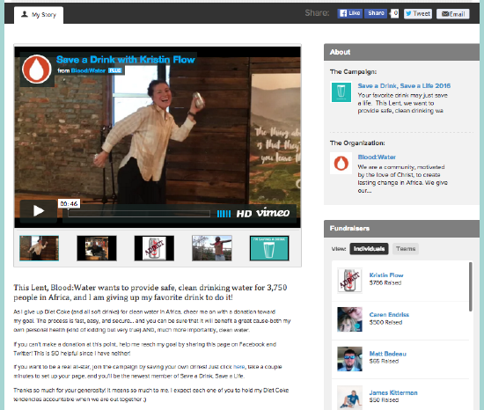Viewport: 484px width, 410px height.
Task: Select the first video thumbnail
Action: pyautogui.click(x=40, y=248)
